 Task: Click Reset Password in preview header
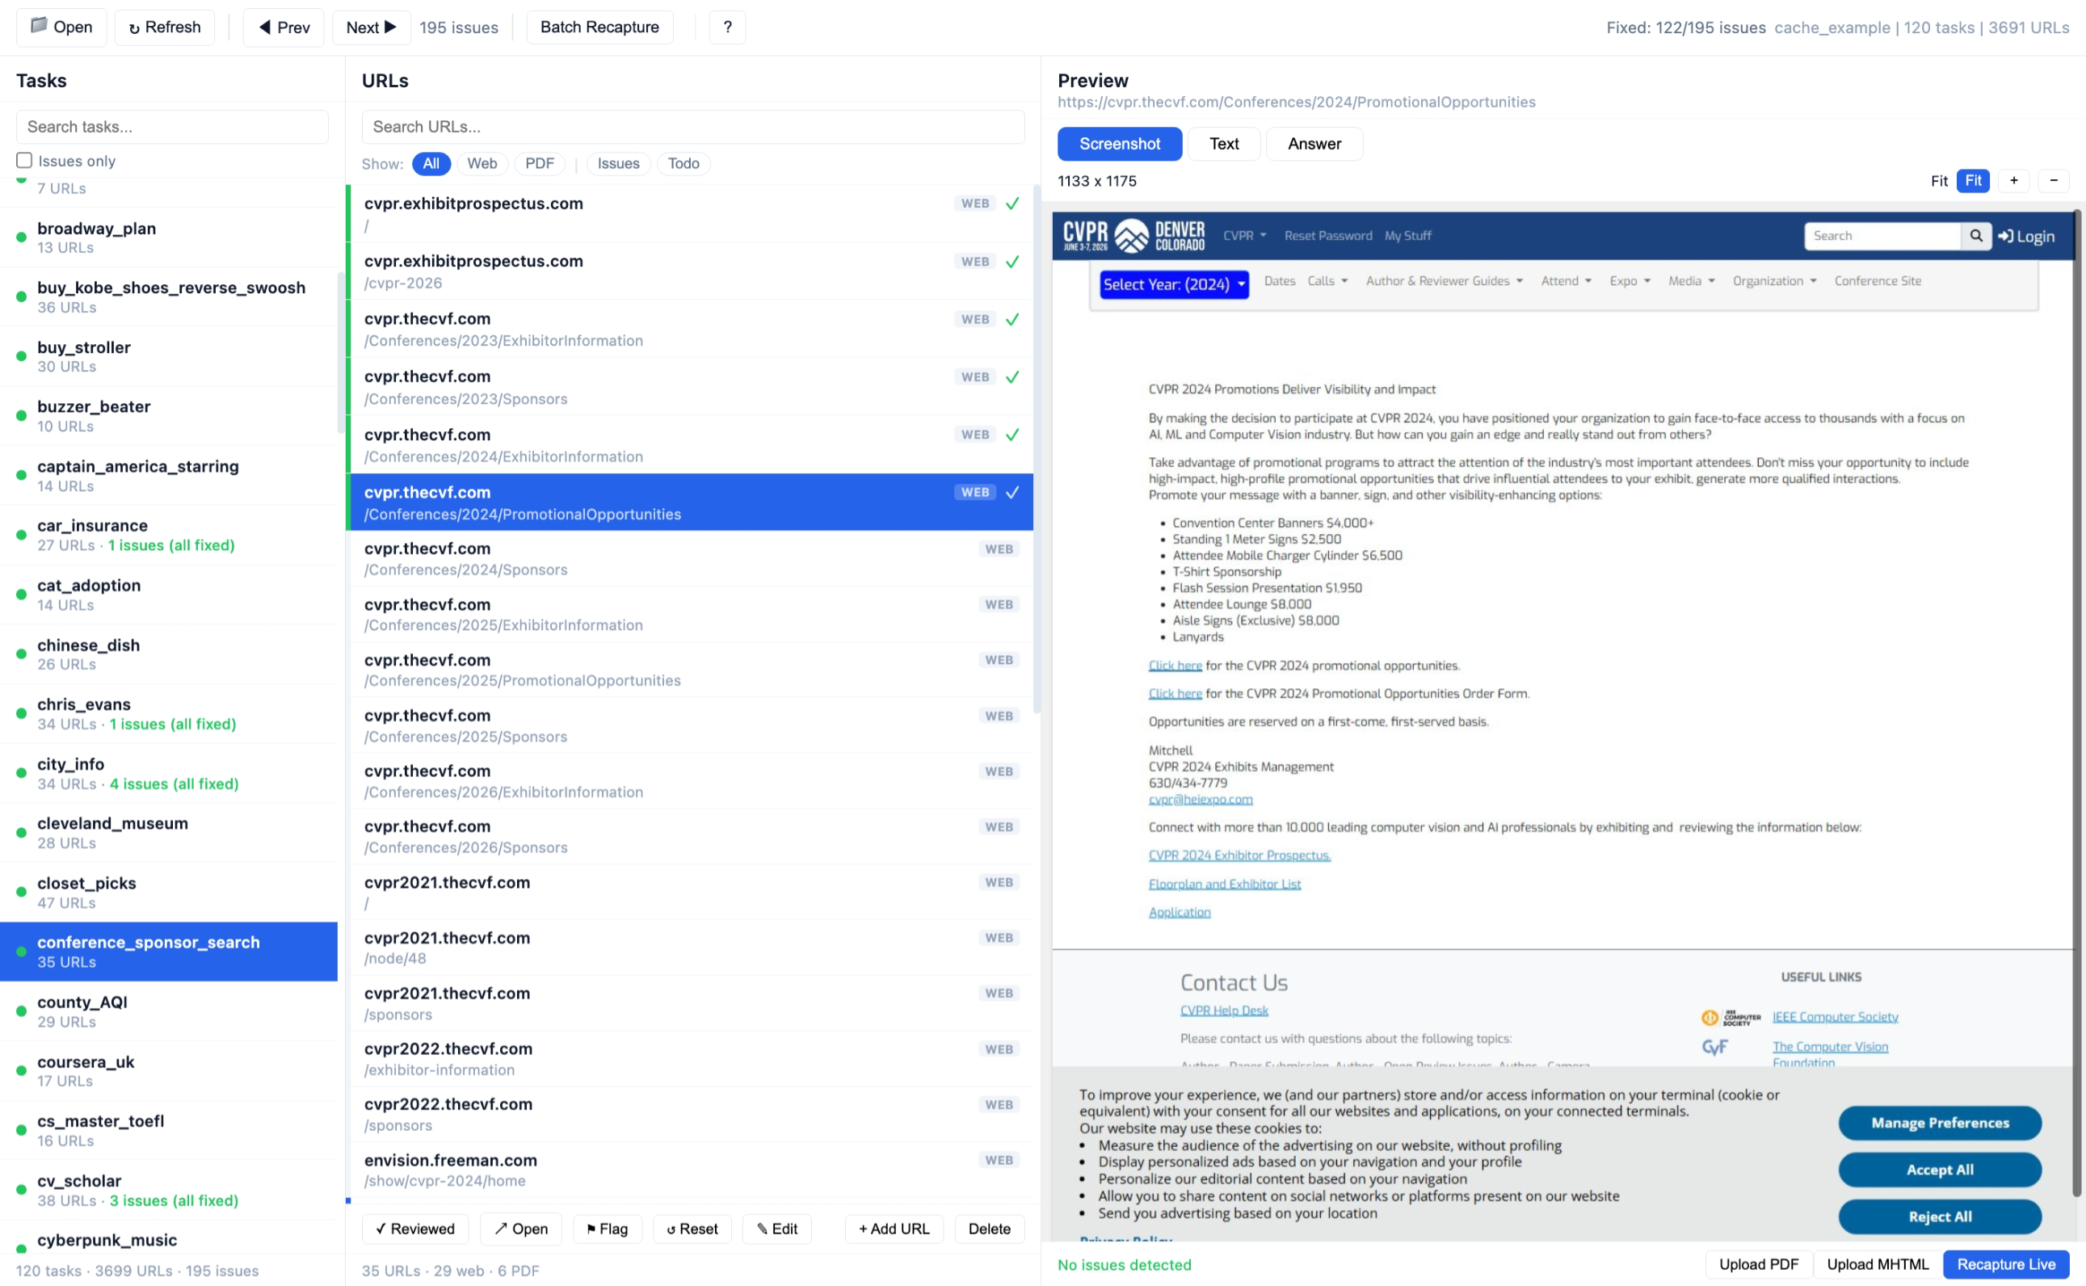tap(1327, 236)
